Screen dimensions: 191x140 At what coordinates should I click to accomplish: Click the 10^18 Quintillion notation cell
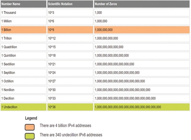[70, 56]
